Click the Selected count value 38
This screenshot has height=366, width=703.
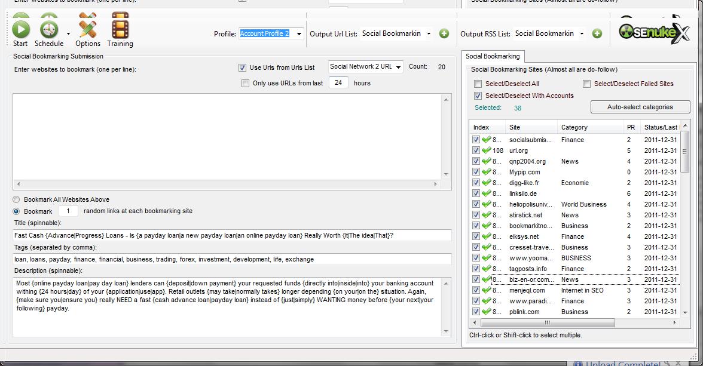click(518, 108)
